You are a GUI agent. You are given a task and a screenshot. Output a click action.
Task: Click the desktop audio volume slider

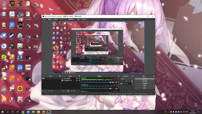96,82
